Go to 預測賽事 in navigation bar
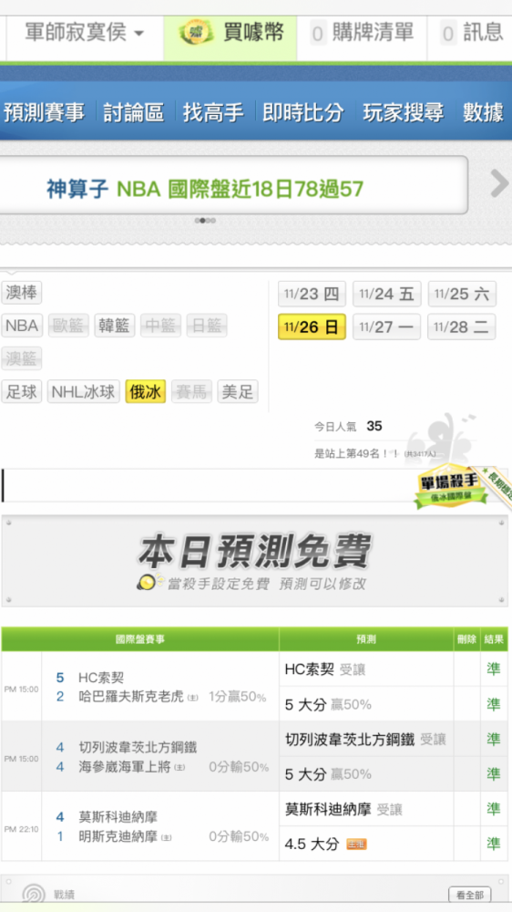The width and height of the screenshot is (512, 912). click(44, 112)
